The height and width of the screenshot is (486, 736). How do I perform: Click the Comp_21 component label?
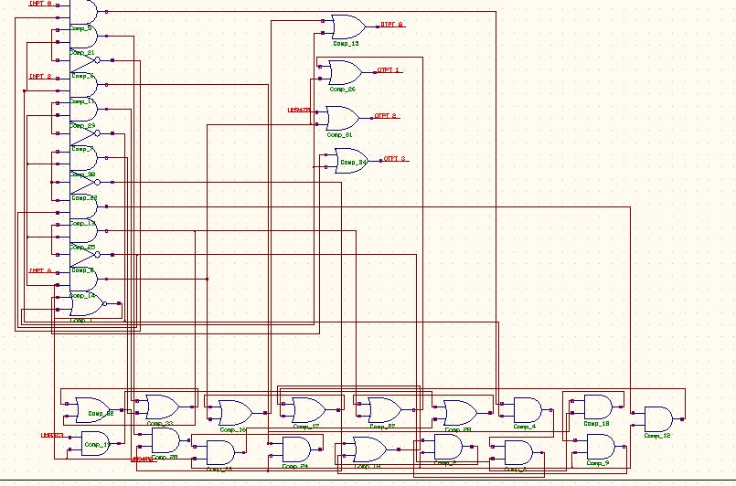[x=82, y=53]
